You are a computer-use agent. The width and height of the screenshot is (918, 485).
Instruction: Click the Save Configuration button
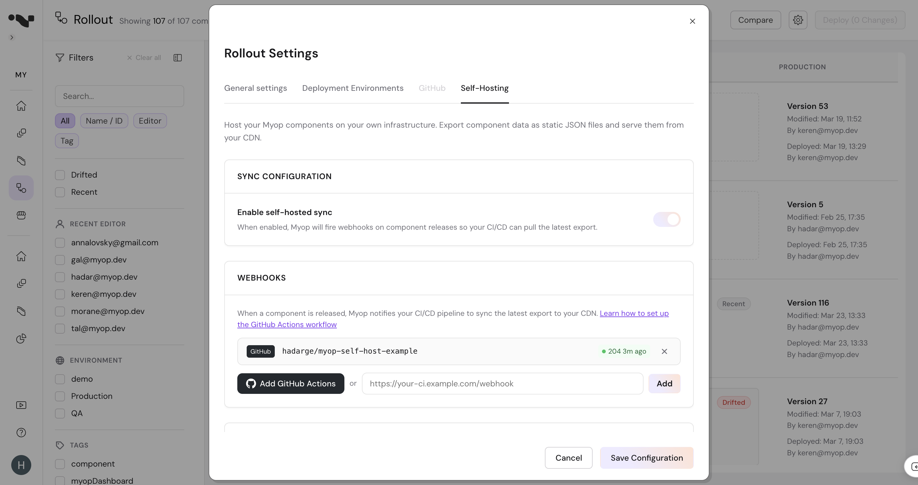(646, 458)
